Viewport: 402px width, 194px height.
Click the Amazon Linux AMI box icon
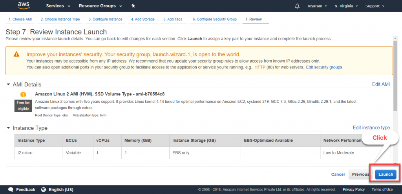tap(23, 95)
